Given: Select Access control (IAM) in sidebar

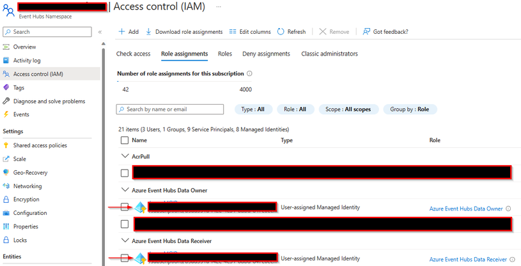Looking at the screenshot, I should point(50,74).
